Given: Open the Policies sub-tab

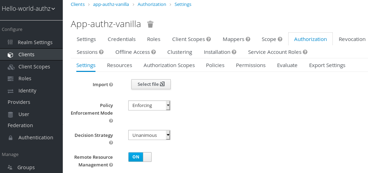Looking at the screenshot, I should tap(215, 65).
